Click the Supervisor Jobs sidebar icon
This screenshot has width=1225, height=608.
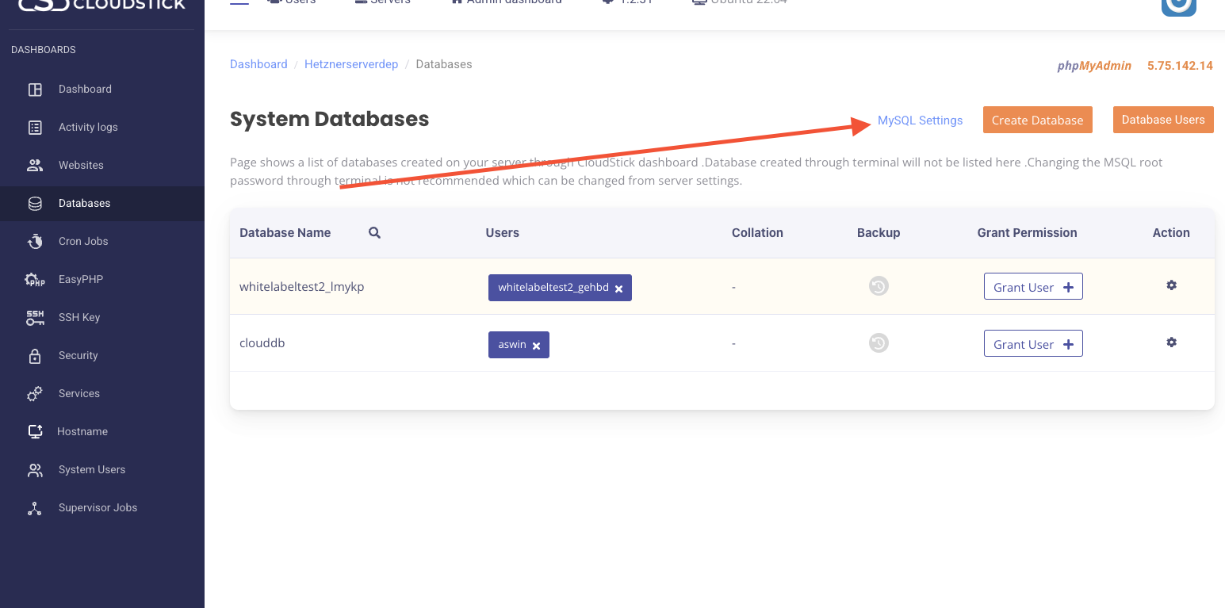click(x=35, y=507)
